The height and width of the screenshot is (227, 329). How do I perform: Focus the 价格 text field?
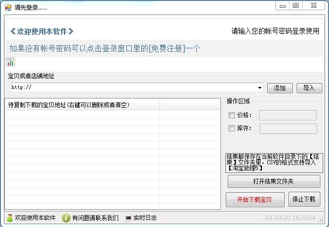click(288, 115)
